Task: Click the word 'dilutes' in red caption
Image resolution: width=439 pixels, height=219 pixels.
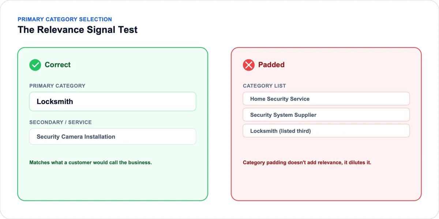Action: pos(357,162)
